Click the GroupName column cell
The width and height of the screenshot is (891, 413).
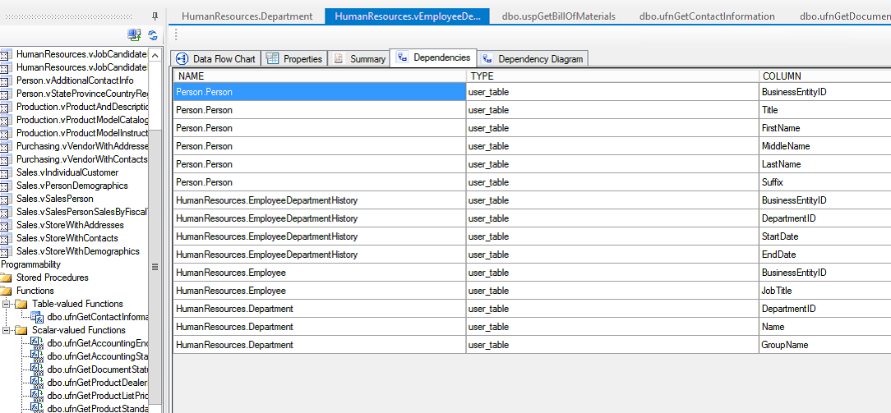pyautogui.click(x=825, y=345)
